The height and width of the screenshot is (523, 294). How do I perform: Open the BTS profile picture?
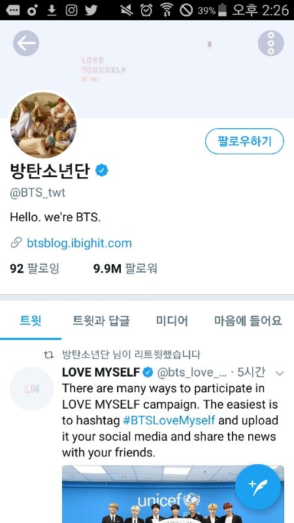coord(43,125)
